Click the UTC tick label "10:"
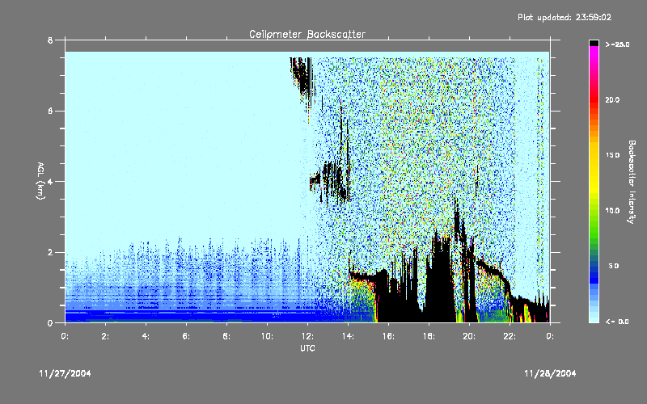This screenshot has width=647, height=404. pos(267,336)
